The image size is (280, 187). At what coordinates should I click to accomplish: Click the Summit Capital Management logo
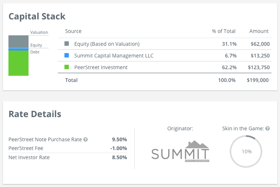click(180, 151)
